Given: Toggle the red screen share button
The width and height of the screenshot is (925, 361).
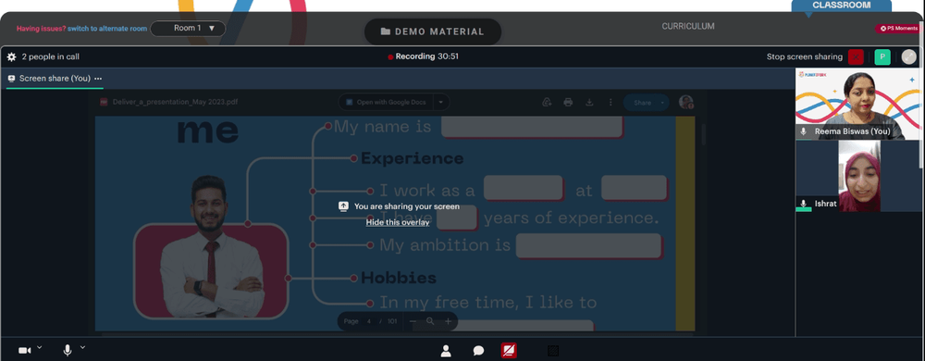Looking at the screenshot, I should [509, 351].
